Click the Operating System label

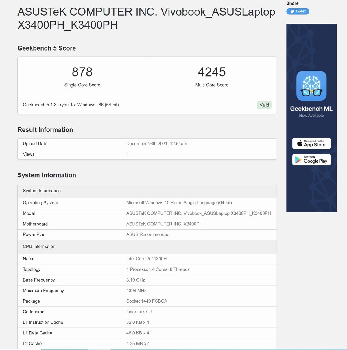[x=40, y=203]
